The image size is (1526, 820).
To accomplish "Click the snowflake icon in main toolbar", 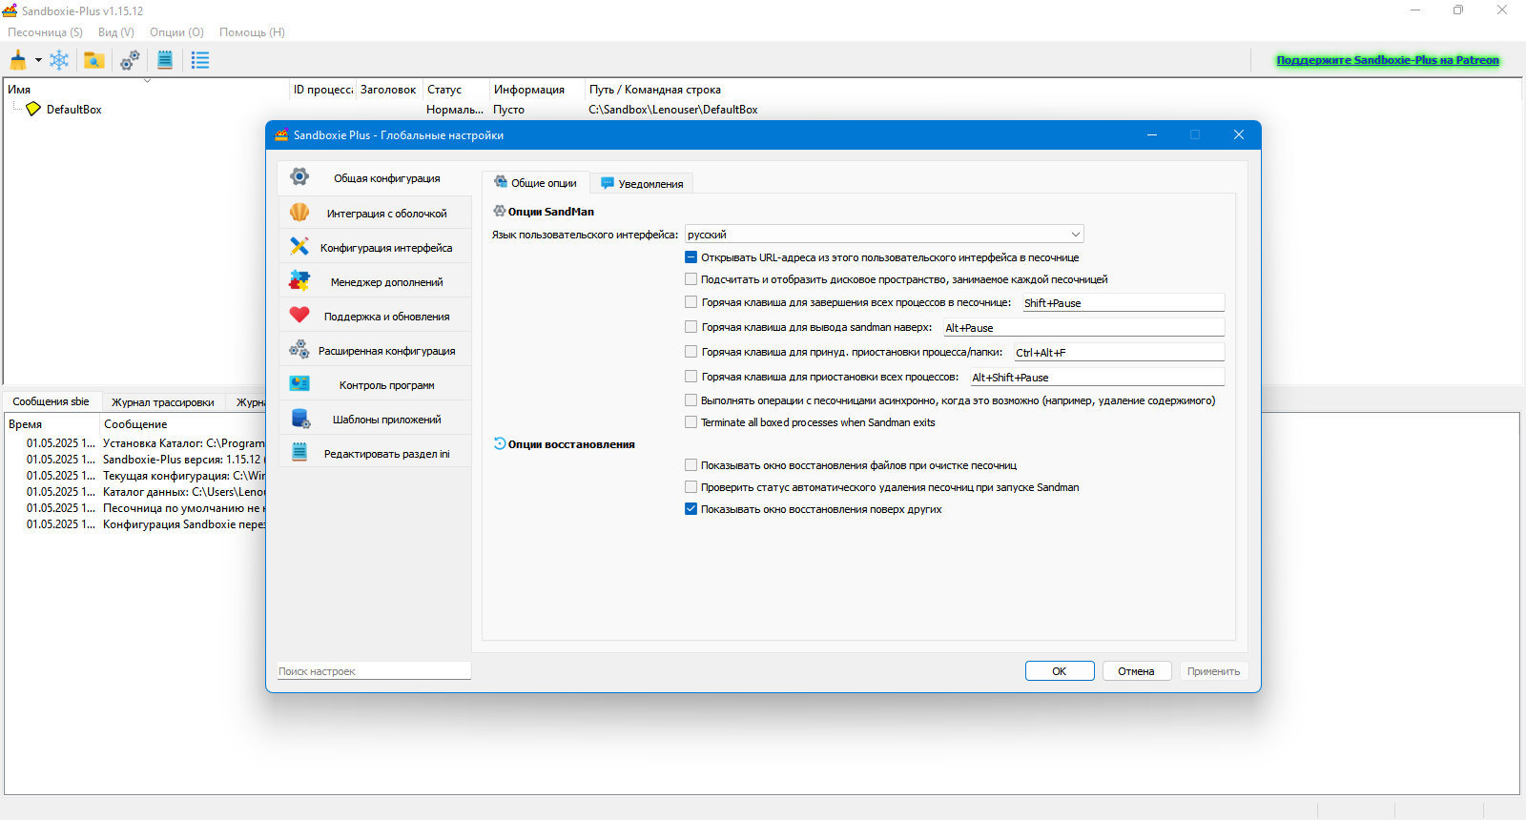I will (x=59, y=60).
